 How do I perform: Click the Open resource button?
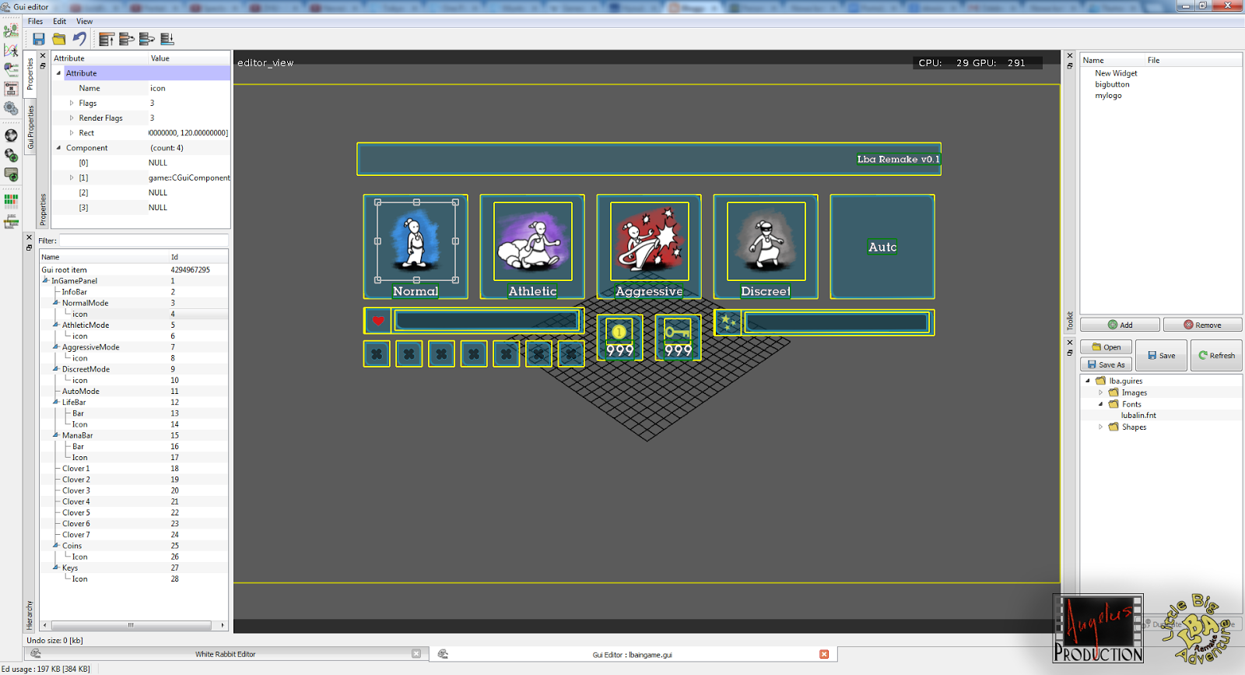1106,347
